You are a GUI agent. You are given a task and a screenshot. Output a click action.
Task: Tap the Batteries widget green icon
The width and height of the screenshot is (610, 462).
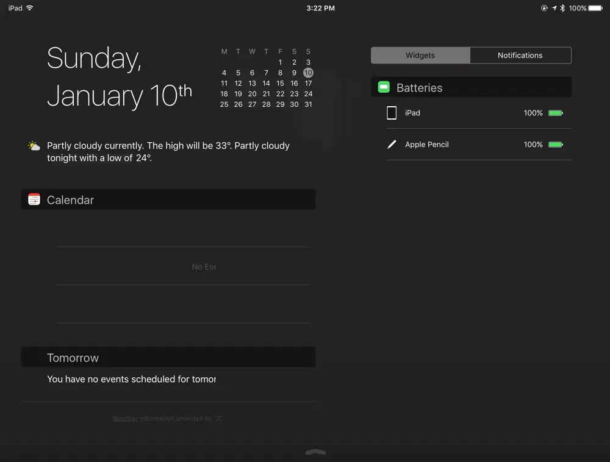384,87
